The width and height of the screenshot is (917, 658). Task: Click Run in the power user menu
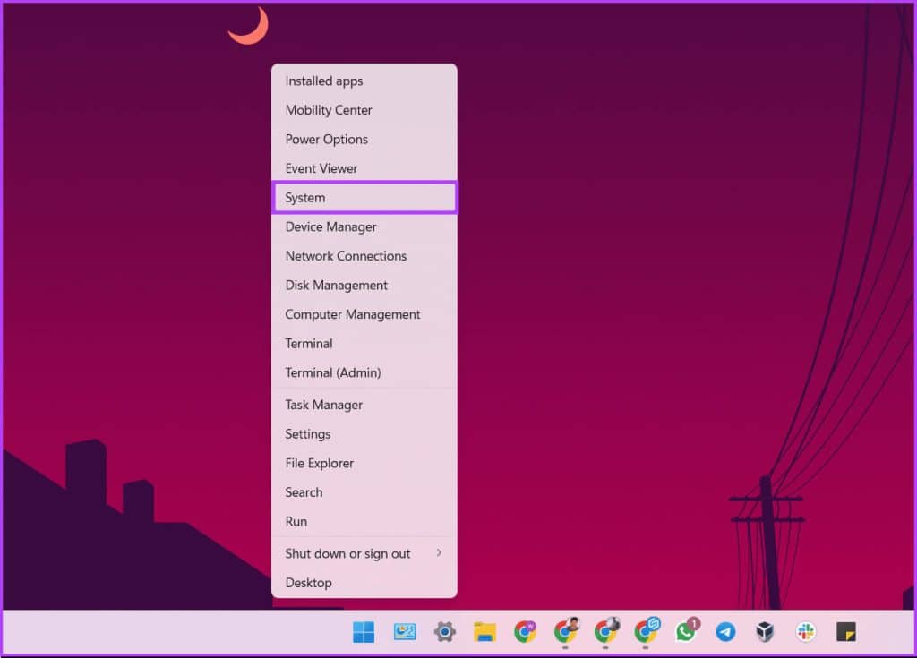point(364,521)
